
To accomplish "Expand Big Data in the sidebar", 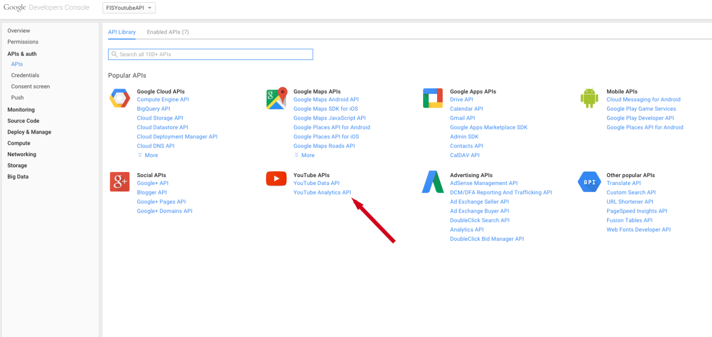I will [18, 177].
